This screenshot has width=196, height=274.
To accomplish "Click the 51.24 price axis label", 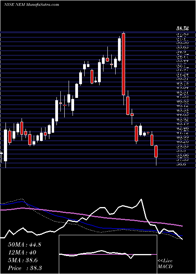I will click(182, 74).
